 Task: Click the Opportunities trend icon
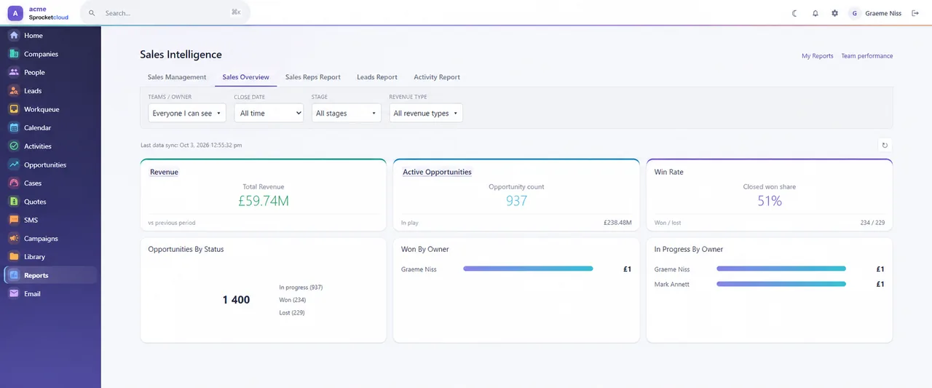[x=14, y=165]
